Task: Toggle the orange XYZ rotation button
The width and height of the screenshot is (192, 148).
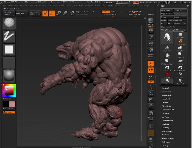Action: [151, 82]
